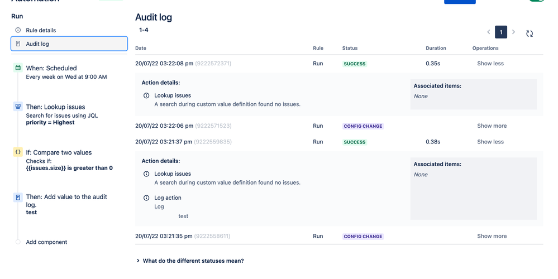Click the Rule details info icon
Screen dimensions: 558x279
18,30
